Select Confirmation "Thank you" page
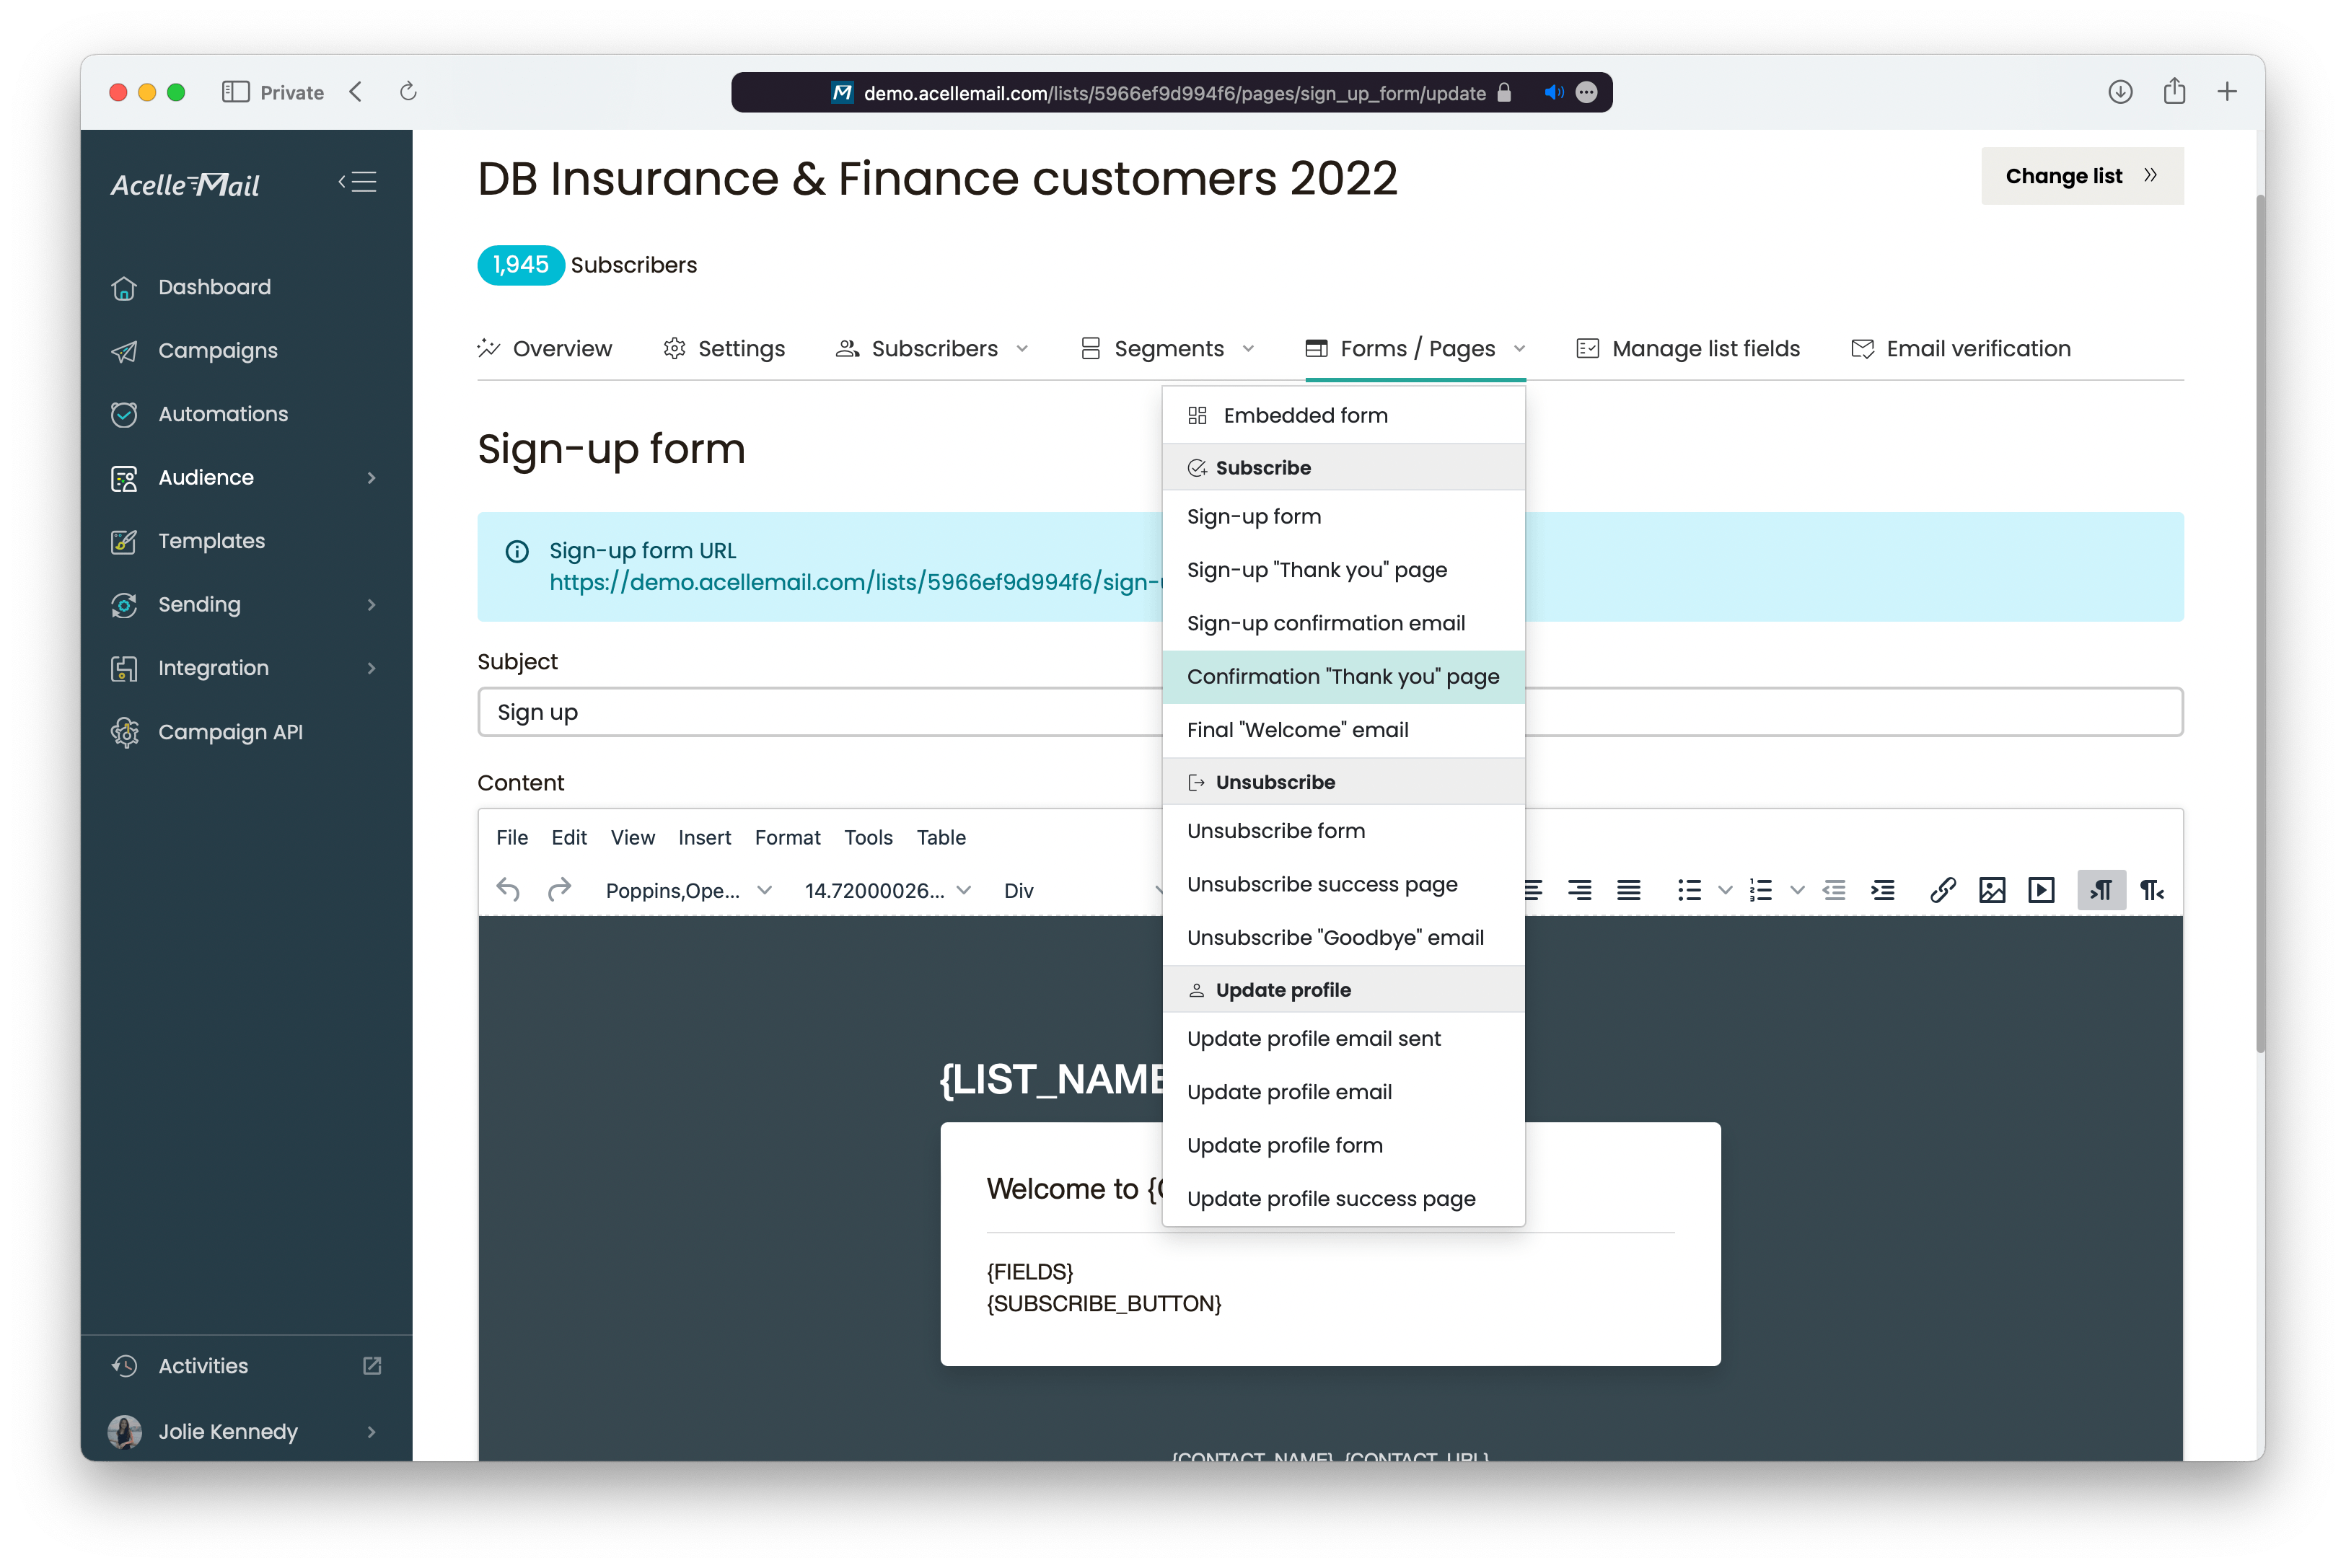This screenshot has height=1568, width=2346. click(x=1343, y=677)
